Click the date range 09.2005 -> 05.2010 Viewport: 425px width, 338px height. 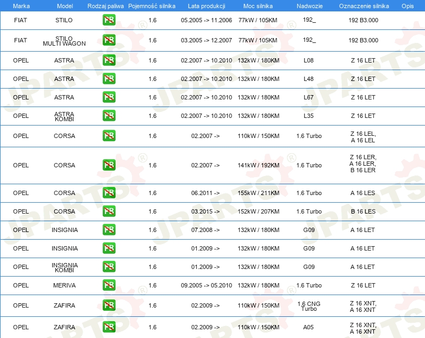(x=207, y=285)
